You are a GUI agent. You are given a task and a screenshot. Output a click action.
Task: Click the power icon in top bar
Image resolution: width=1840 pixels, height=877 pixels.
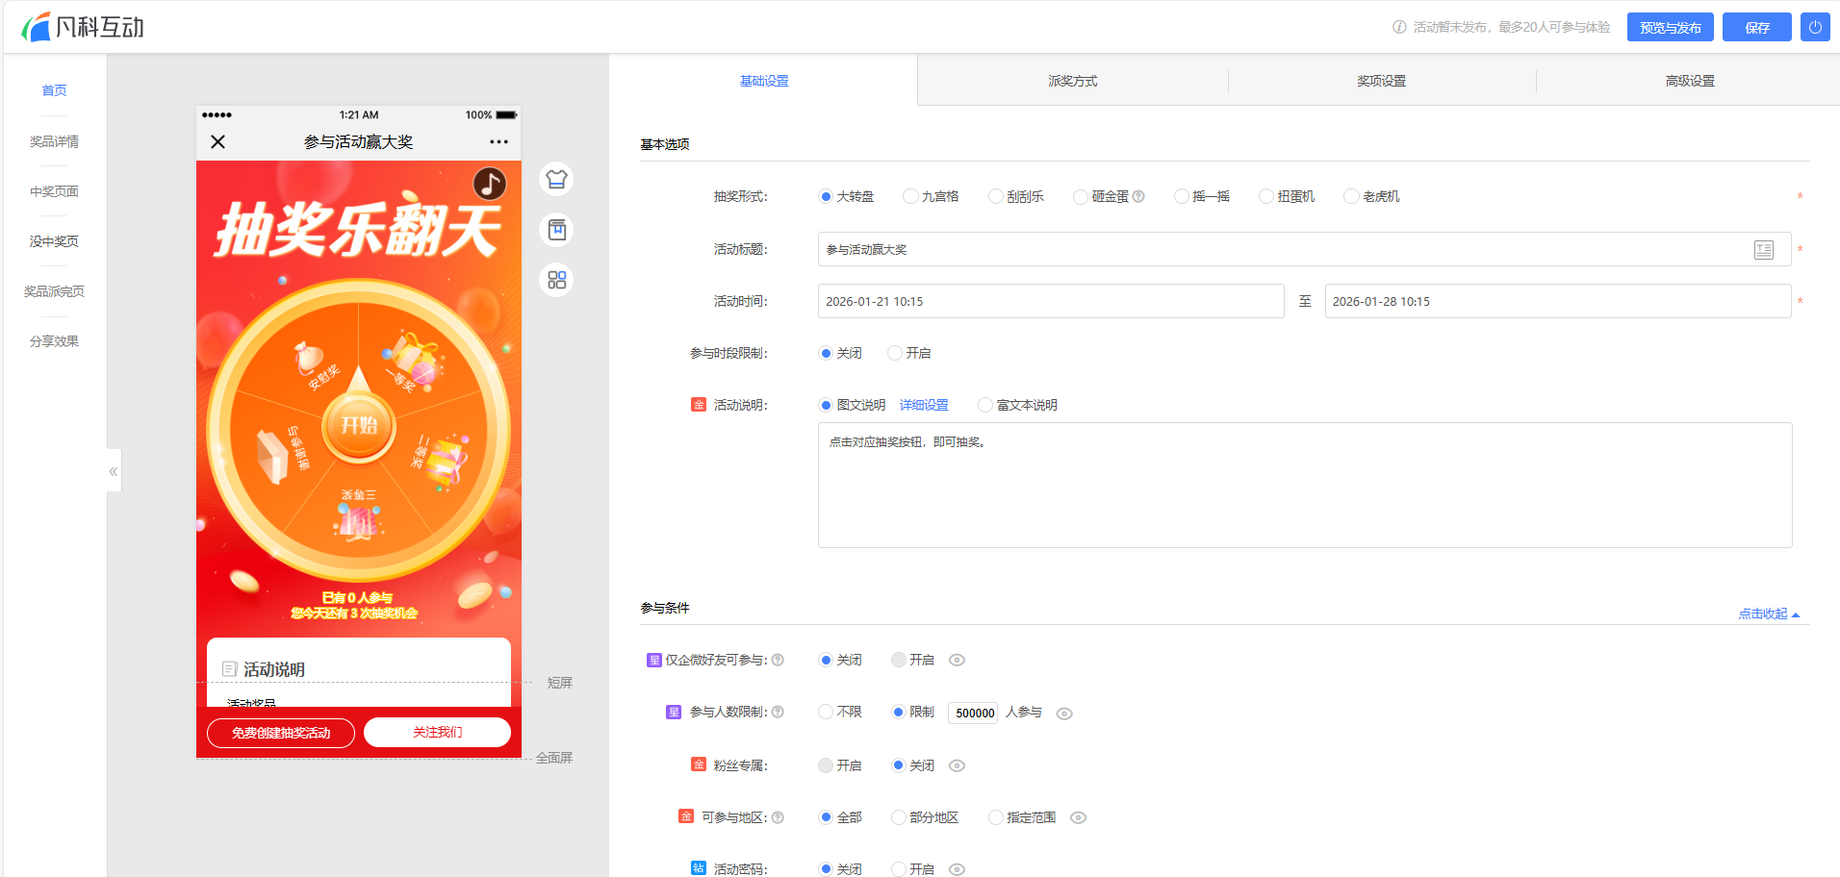[x=1815, y=27]
